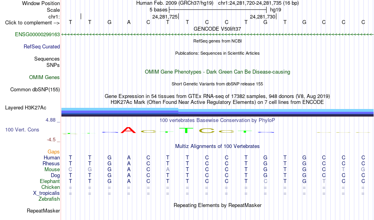This screenshot has height=220, width=374.
Task: Click the RepeatMasker track label
Action: click(43, 211)
